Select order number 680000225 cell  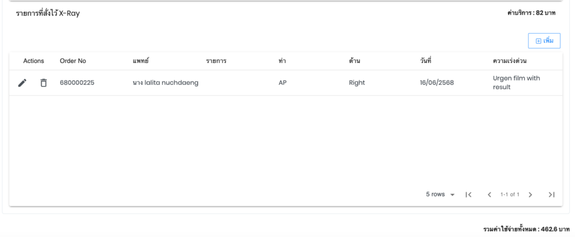coord(77,83)
